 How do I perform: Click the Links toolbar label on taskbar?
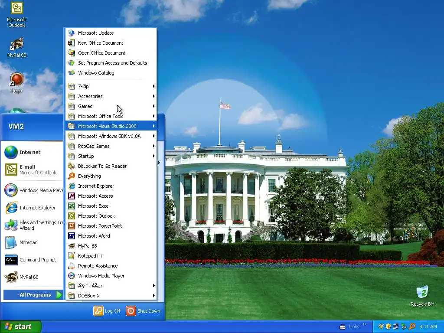click(354, 326)
